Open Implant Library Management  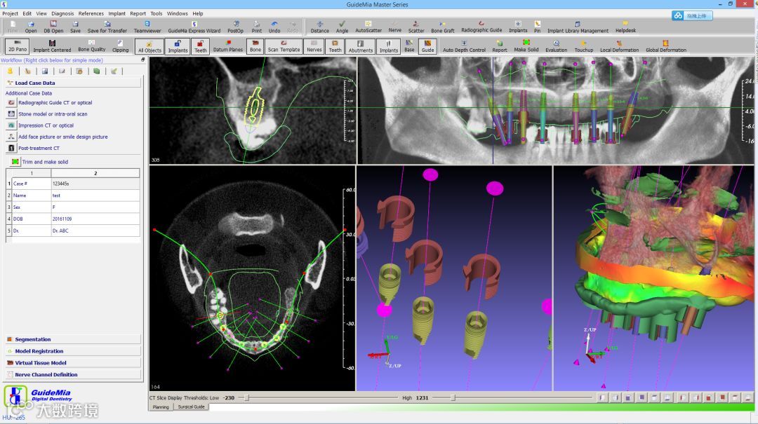click(x=578, y=27)
